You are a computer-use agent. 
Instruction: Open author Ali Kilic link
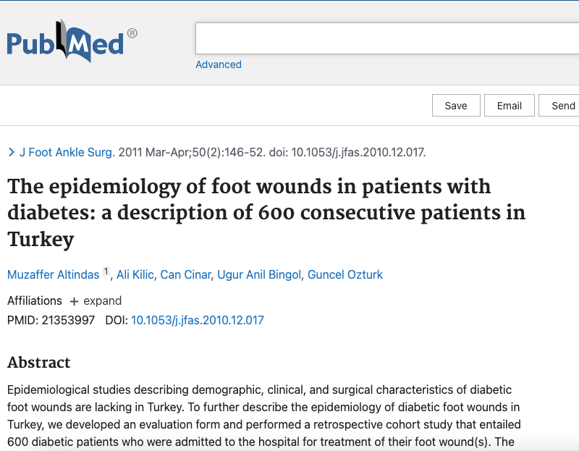(x=135, y=274)
